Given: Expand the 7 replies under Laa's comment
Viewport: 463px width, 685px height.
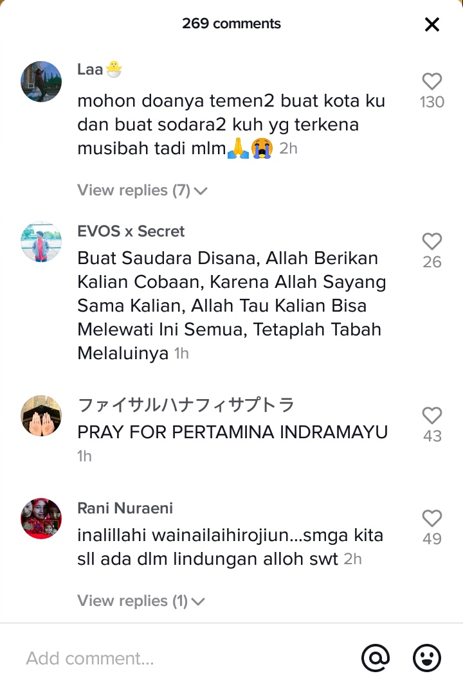Looking at the screenshot, I should pos(142,190).
